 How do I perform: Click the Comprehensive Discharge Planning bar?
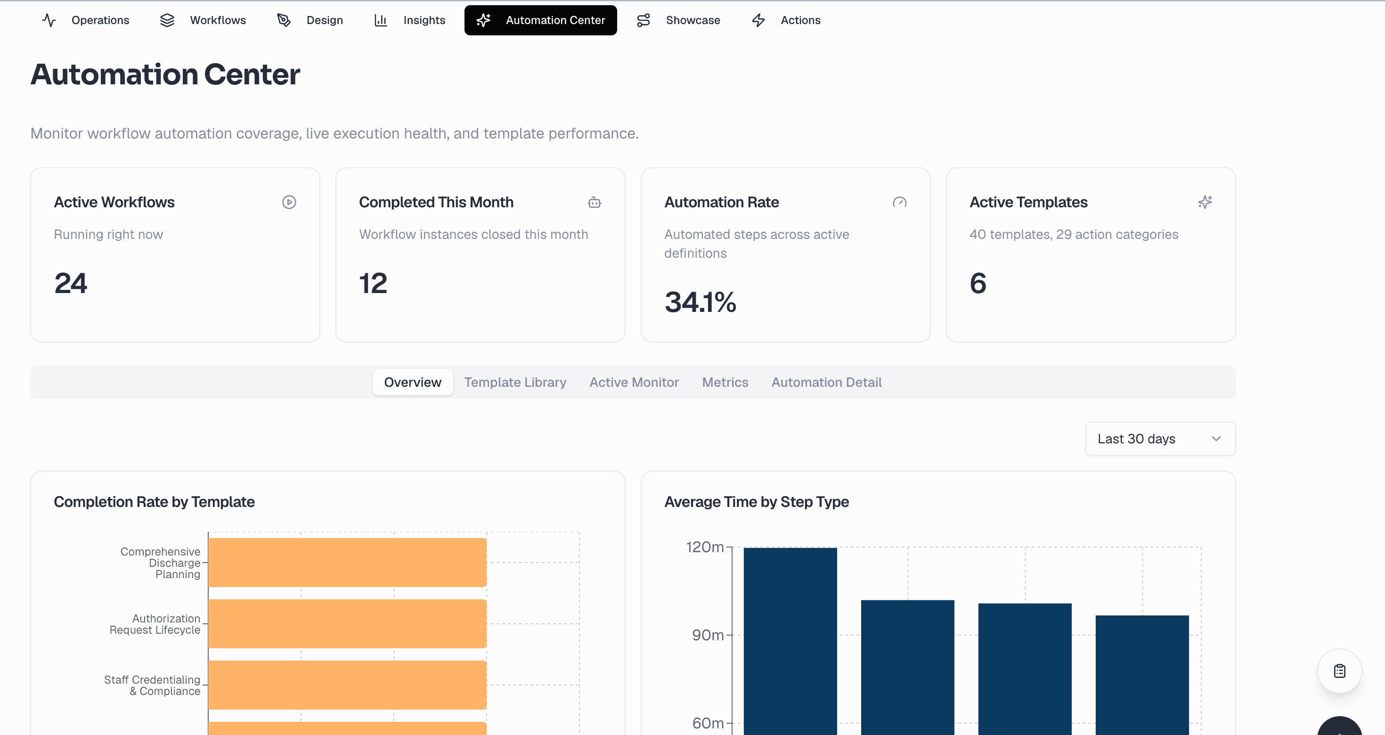pos(347,563)
